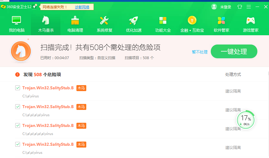The width and height of the screenshot is (269, 158).
Task: Click 扫描类型：自定义扫描 text
Action: click(x=97, y=58)
